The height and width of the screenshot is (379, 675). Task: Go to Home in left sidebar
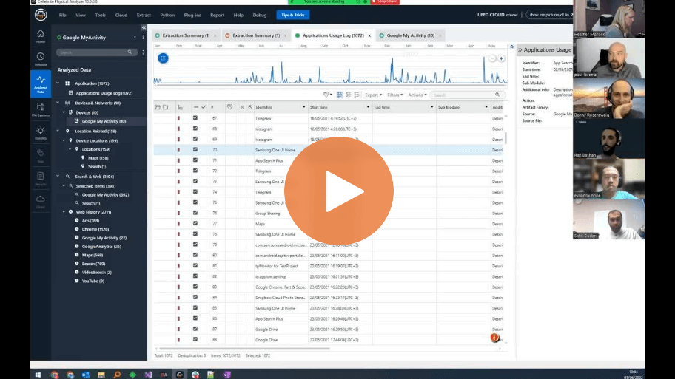coord(41,35)
